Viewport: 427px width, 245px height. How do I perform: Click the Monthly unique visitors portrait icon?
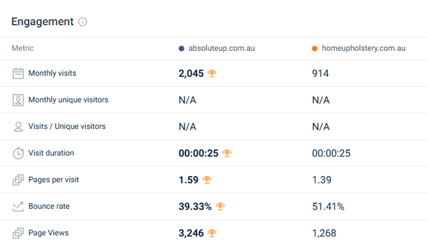click(x=18, y=100)
